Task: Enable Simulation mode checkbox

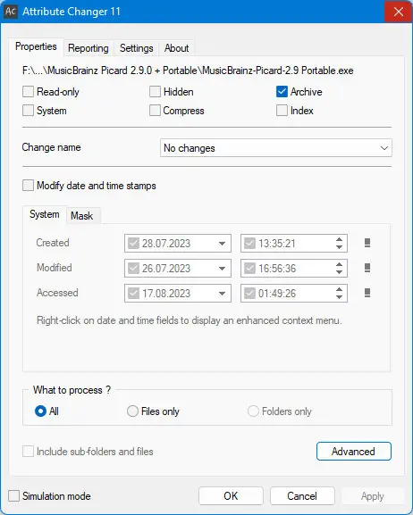Action: [13, 496]
